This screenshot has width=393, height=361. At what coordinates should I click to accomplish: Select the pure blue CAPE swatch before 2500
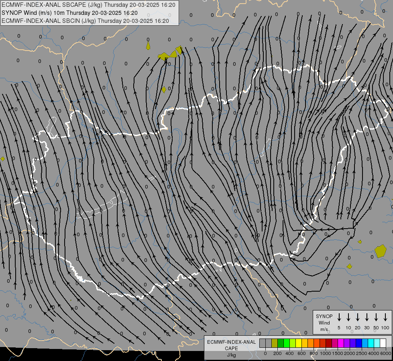click(x=359, y=343)
